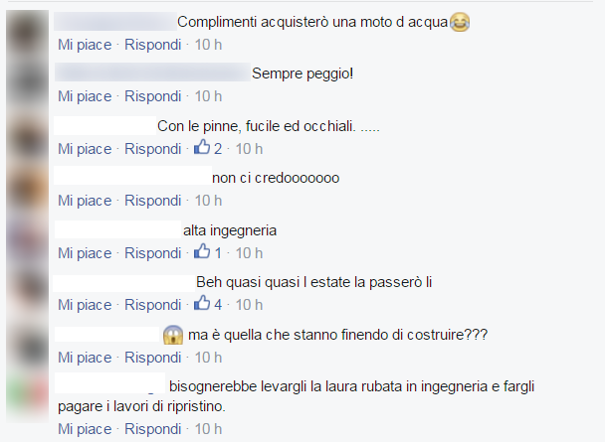Click thumbs-up icon showing 2 likes
Viewport: 605px width, 442px height.
[x=202, y=147]
